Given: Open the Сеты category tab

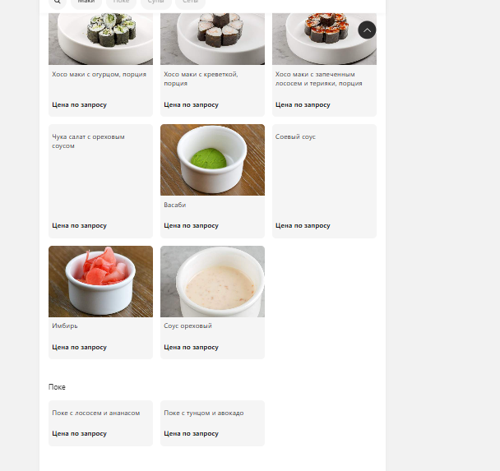Looking at the screenshot, I should click(x=190, y=2).
